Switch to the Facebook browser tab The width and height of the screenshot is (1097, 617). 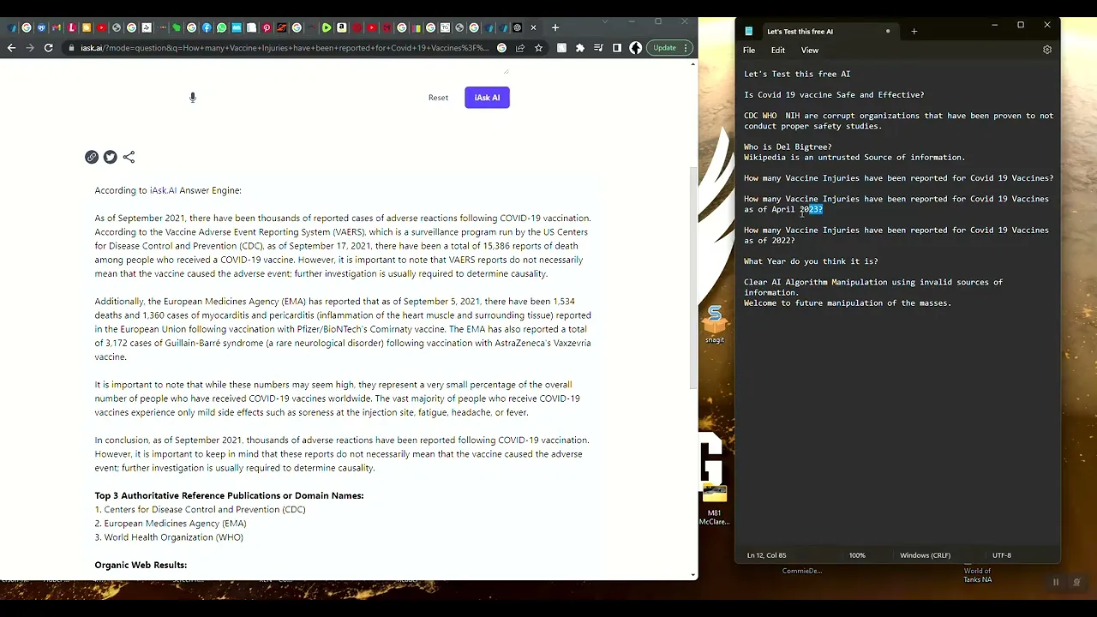point(207,27)
